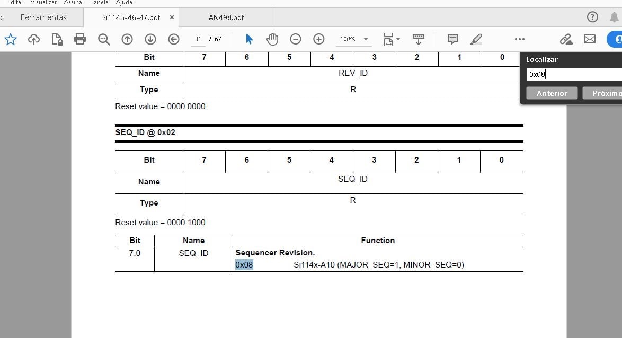Open the Janela menu
The image size is (622, 338).
coord(100,2)
